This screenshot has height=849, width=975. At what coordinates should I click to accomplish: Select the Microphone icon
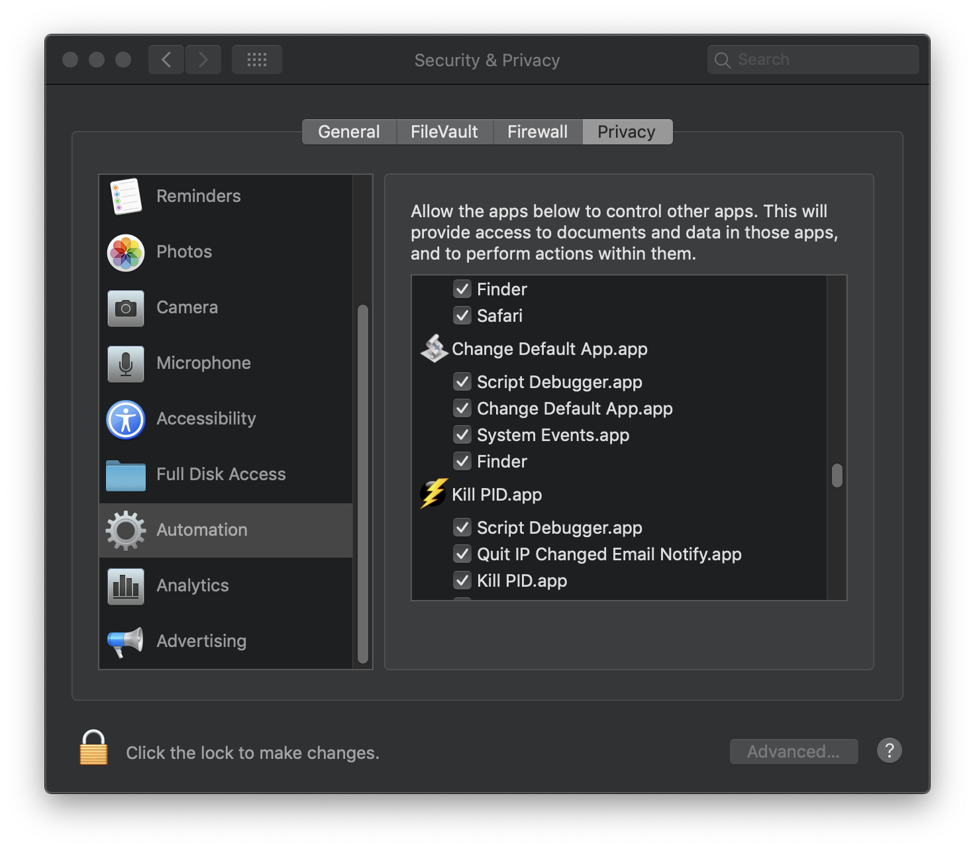(x=126, y=364)
